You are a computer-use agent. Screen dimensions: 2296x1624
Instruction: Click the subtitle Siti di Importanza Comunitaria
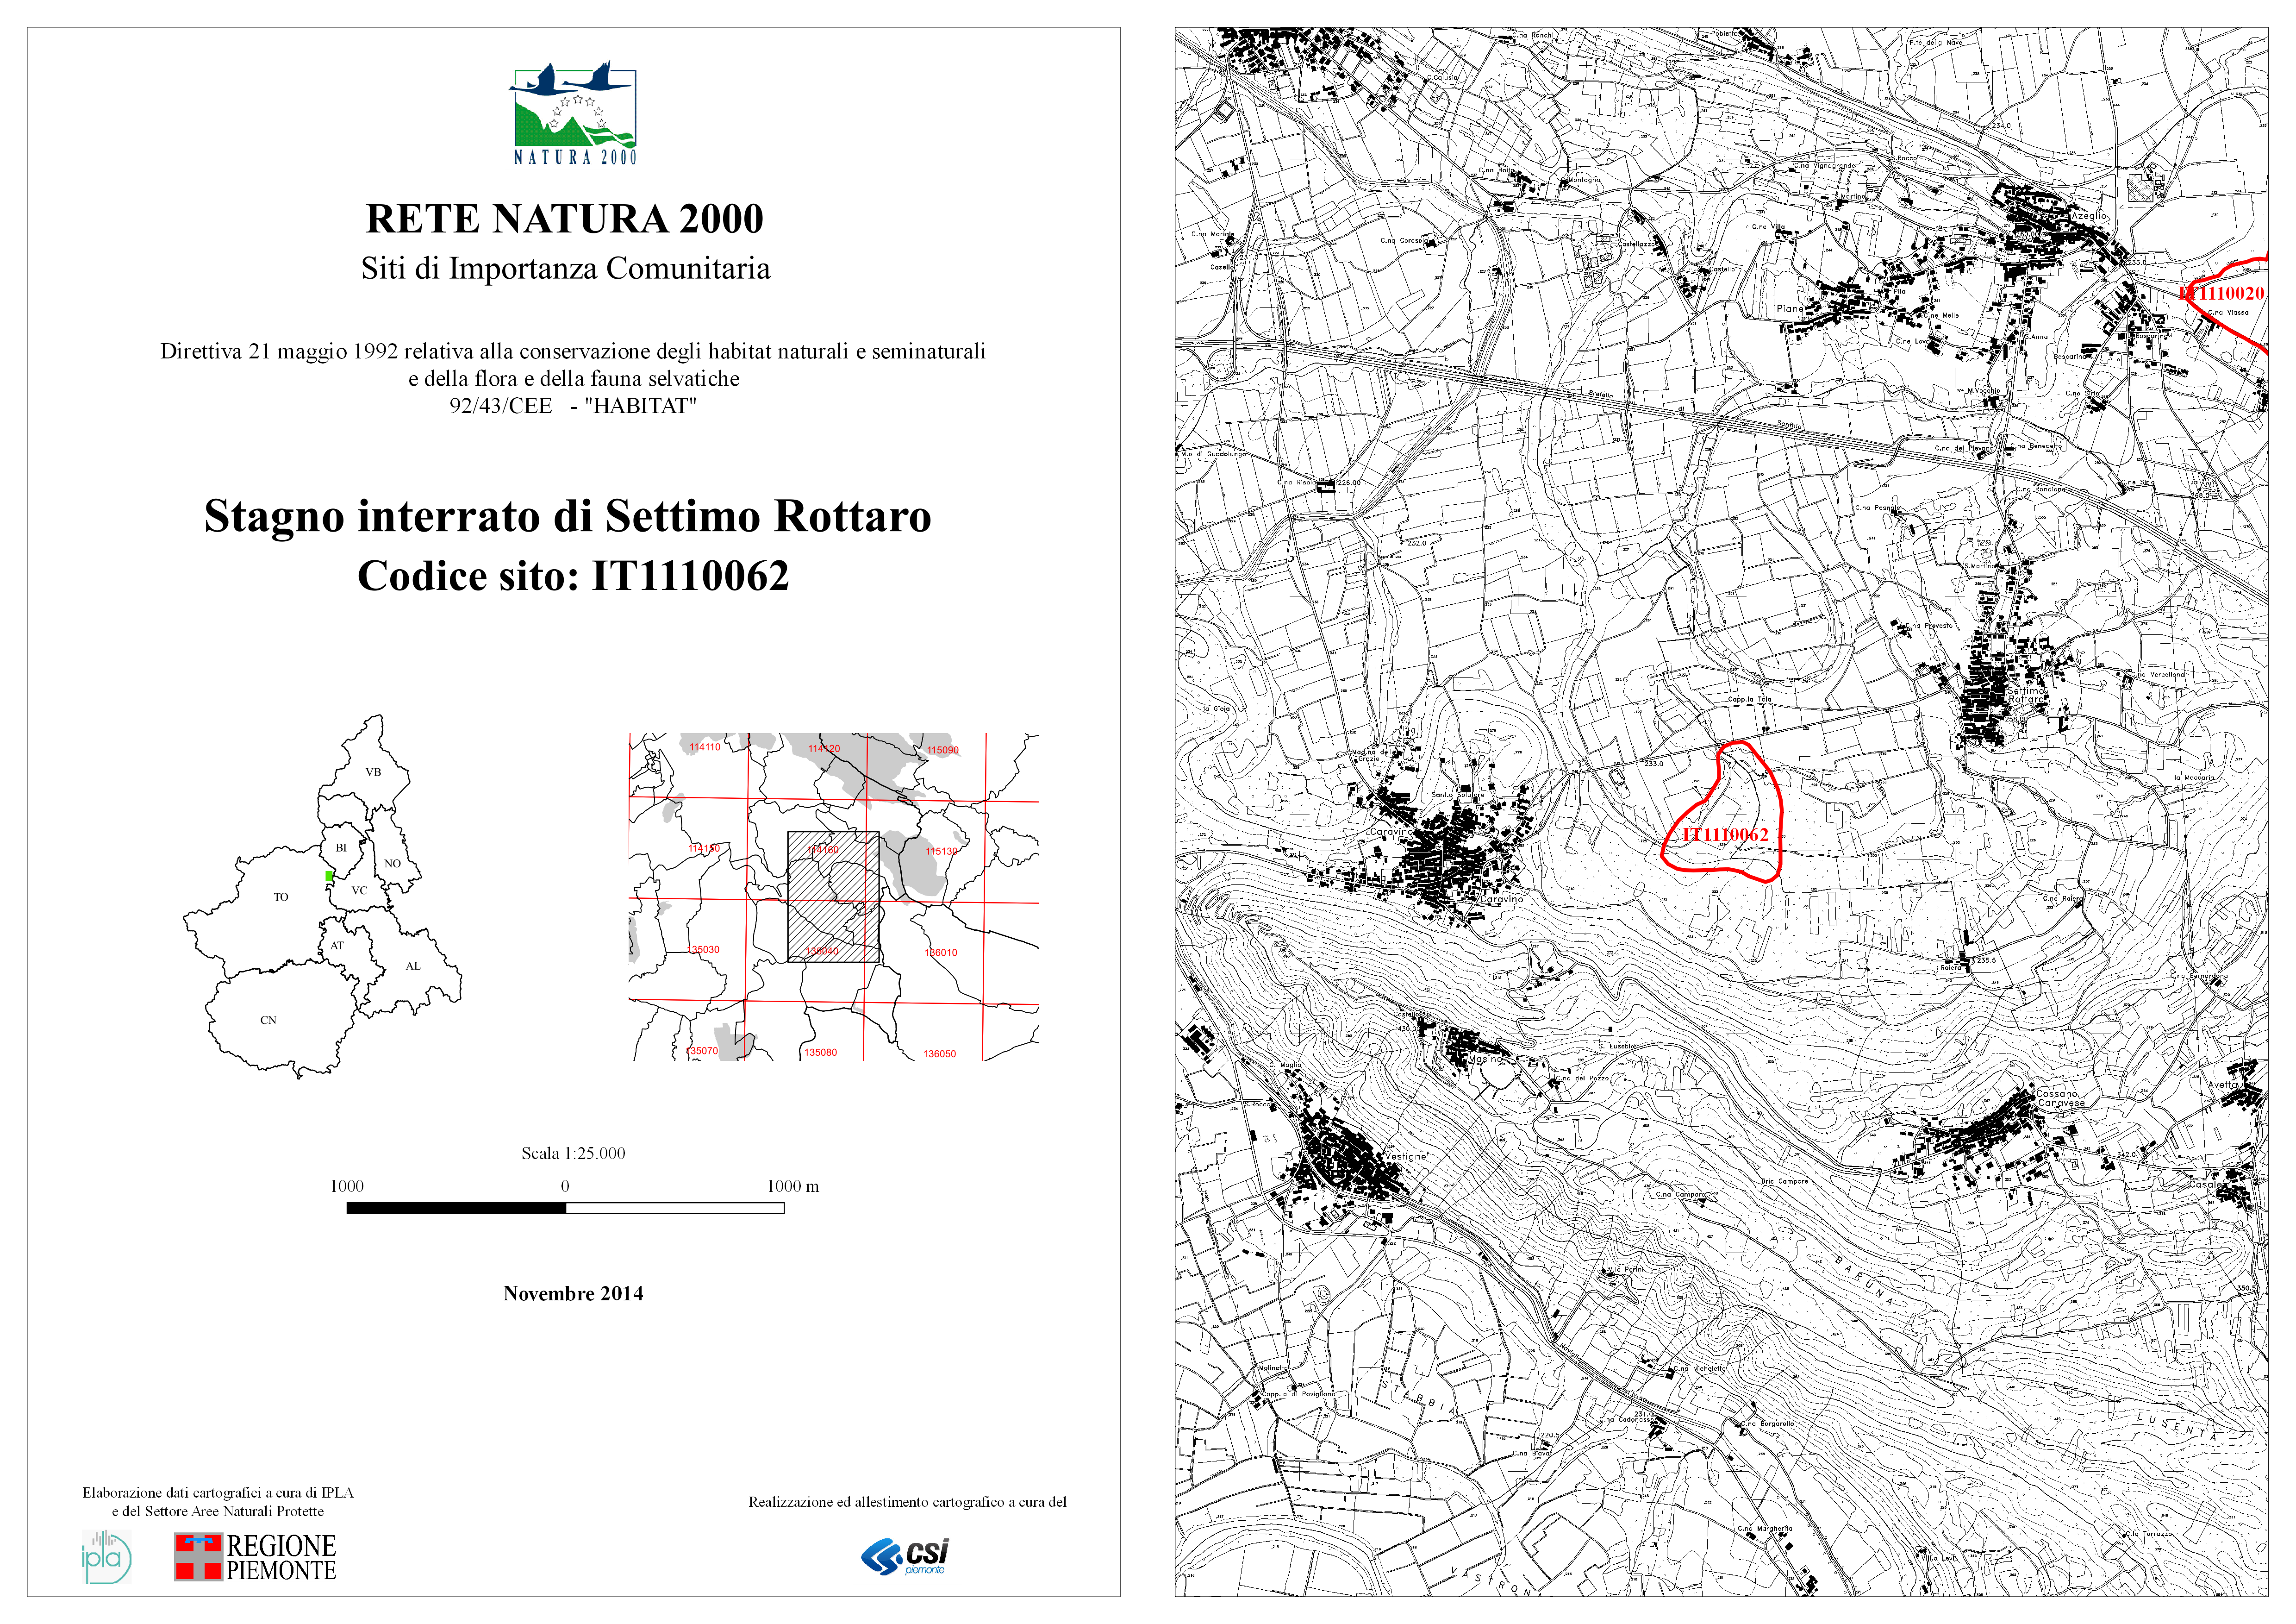[x=566, y=268]
